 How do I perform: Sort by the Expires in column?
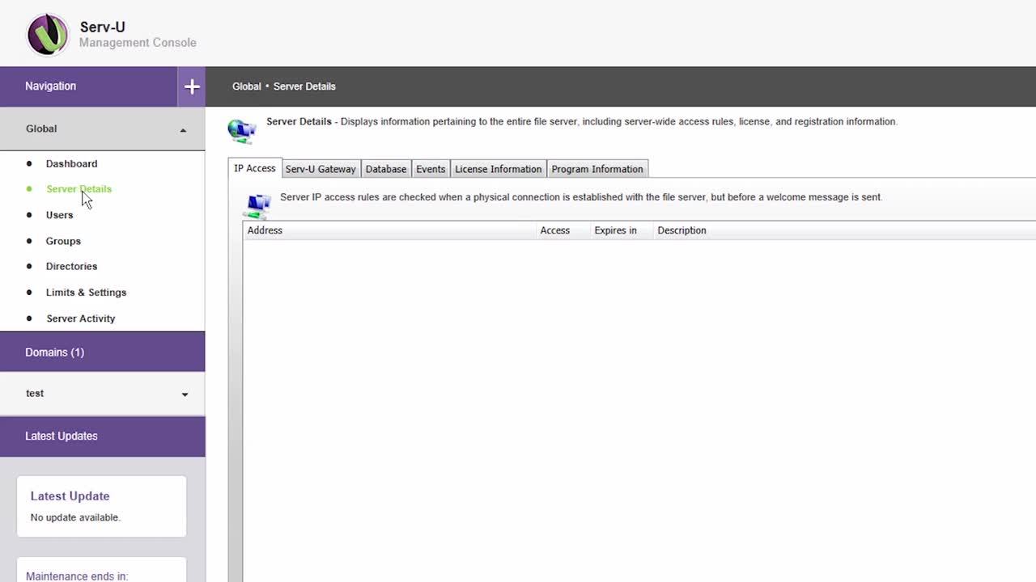[x=621, y=230]
